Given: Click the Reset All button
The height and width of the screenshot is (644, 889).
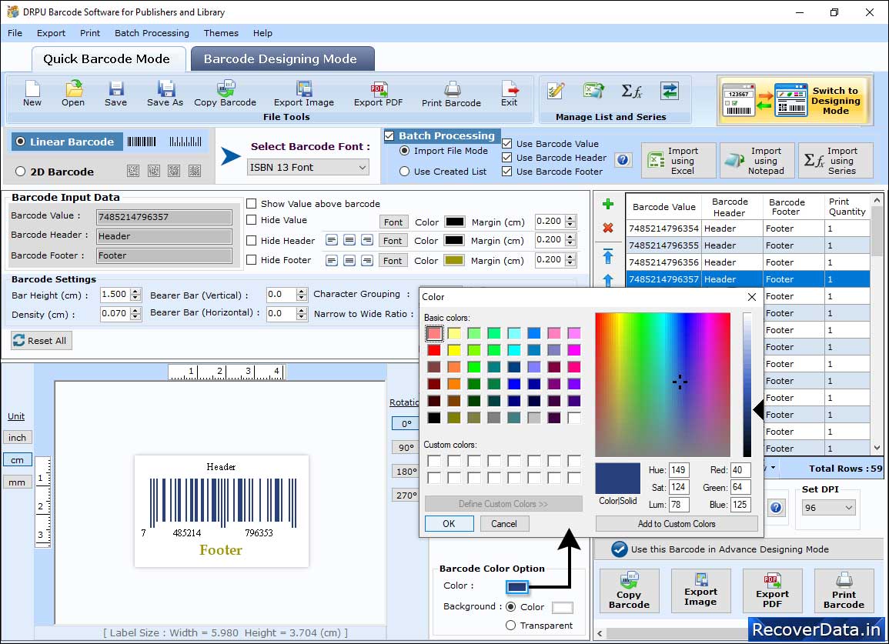Looking at the screenshot, I should click(42, 340).
